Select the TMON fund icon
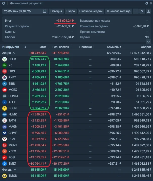Screen dimensions: 153x181 point(5,176)
